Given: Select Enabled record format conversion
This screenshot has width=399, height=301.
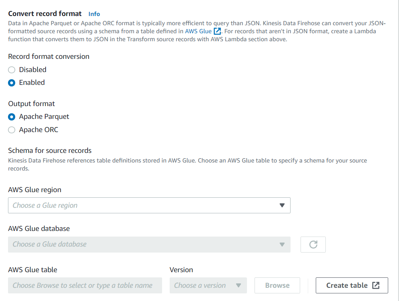Looking at the screenshot, I should (x=12, y=83).
